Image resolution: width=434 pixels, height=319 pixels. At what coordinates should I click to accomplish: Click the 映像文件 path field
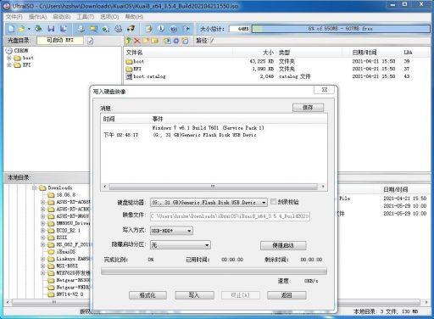230,216
